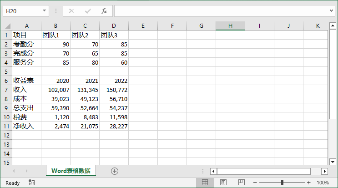Click cell containing 团队1

tap(55, 35)
